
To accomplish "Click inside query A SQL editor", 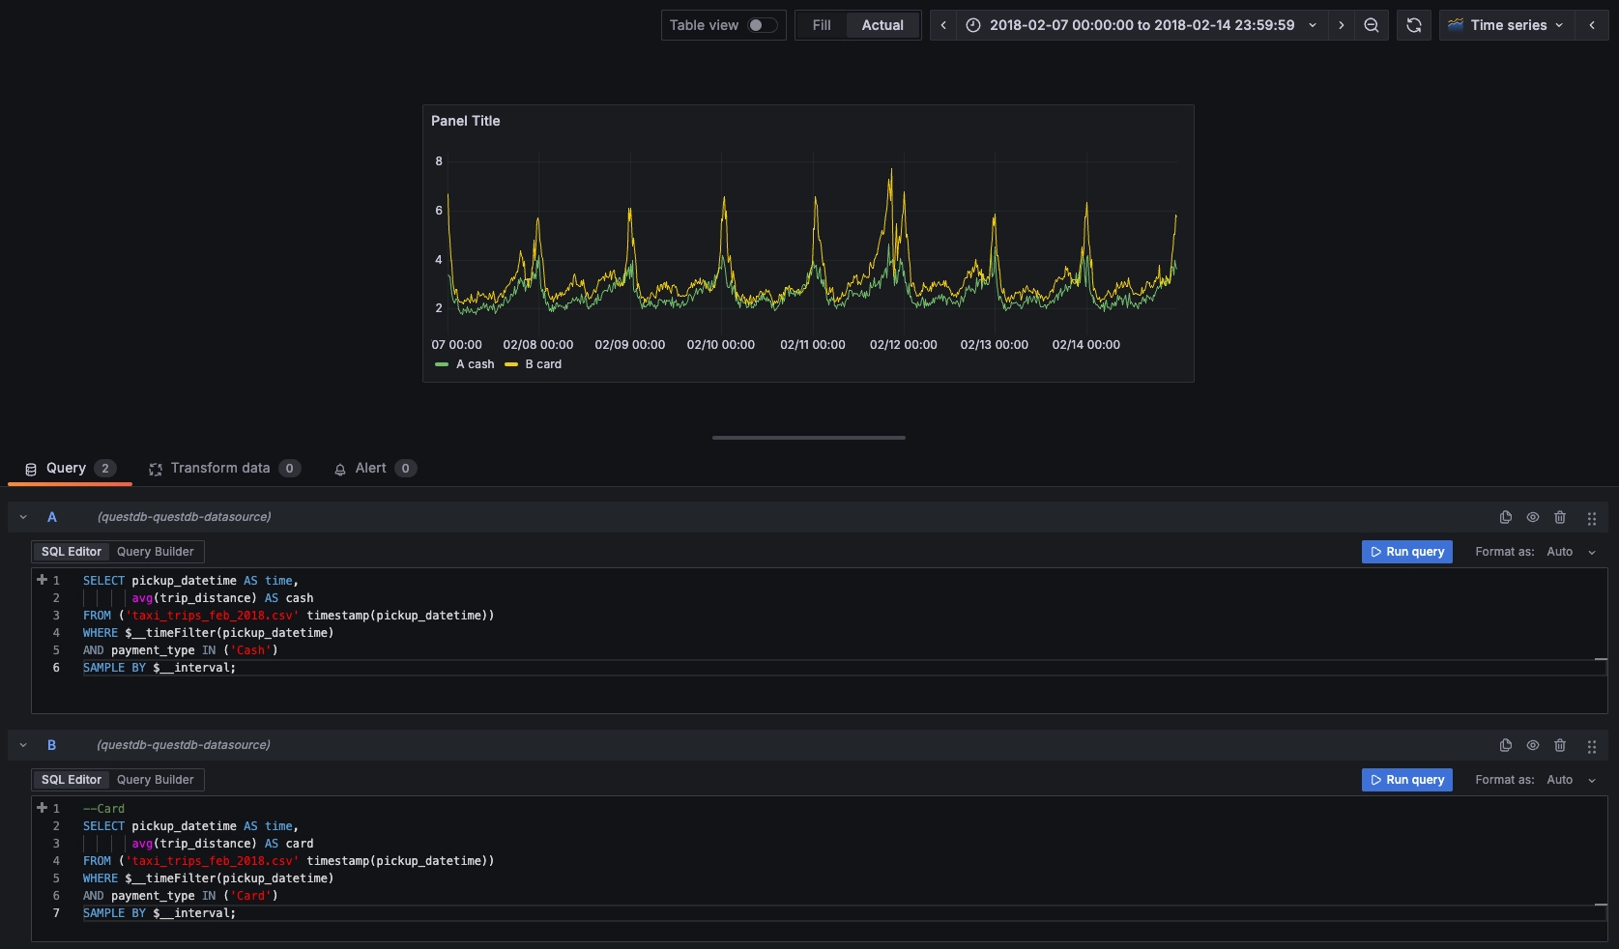I will coord(820,641).
